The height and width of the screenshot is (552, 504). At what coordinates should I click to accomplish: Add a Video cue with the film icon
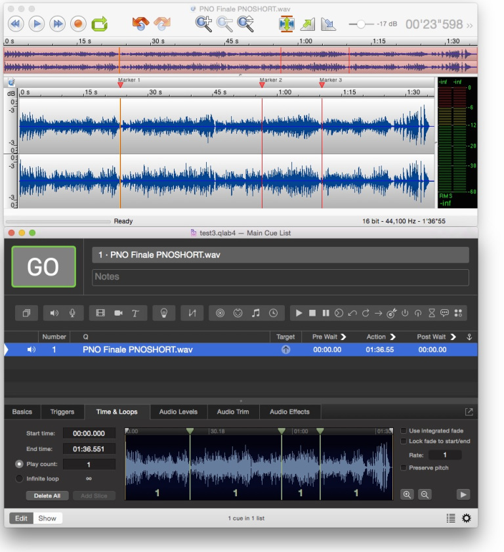coord(100,313)
